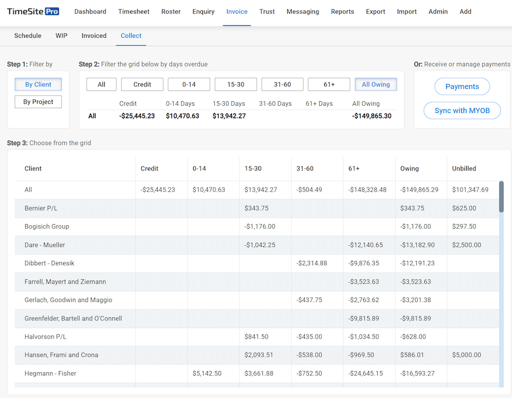
Task: Select Hansen, Frami and Crona client
Action: click(257, 355)
